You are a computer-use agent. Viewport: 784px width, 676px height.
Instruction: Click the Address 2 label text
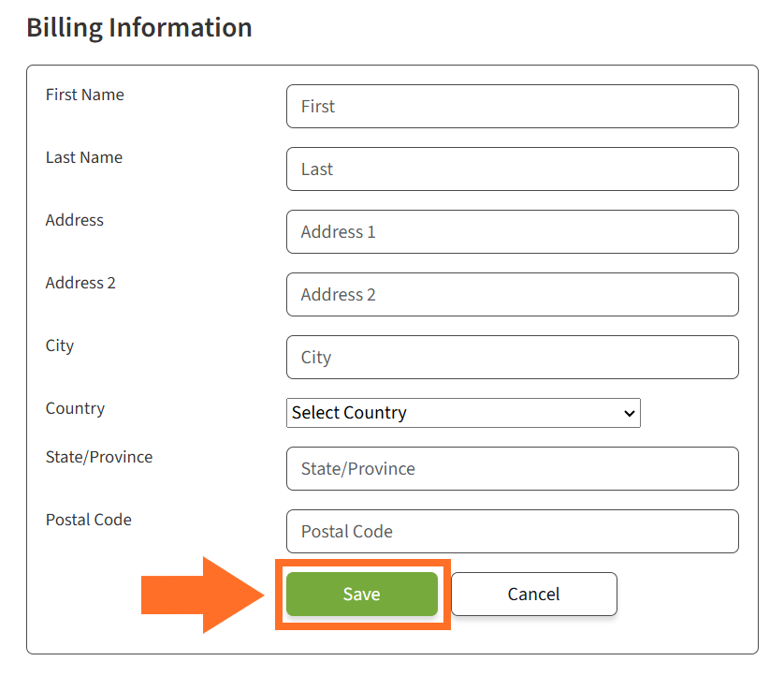point(80,283)
